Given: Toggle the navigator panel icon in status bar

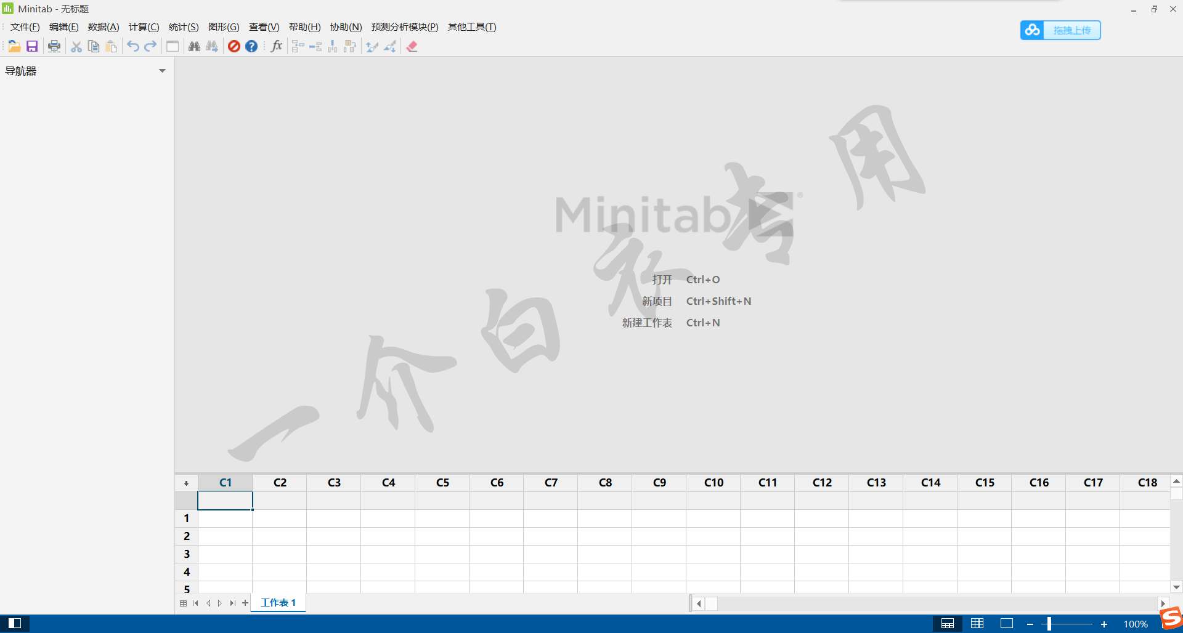Looking at the screenshot, I should point(15,623).
